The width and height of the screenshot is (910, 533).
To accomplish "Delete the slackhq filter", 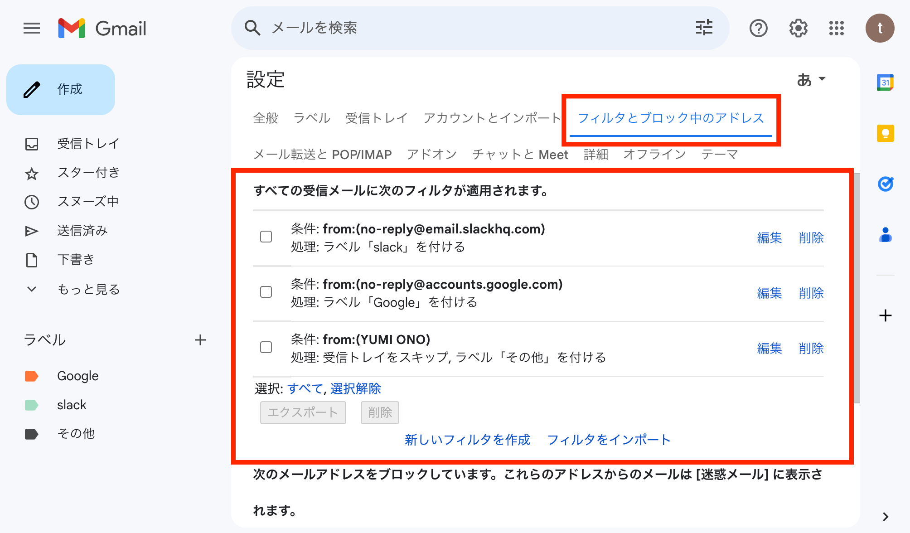I will coord(811,238).
